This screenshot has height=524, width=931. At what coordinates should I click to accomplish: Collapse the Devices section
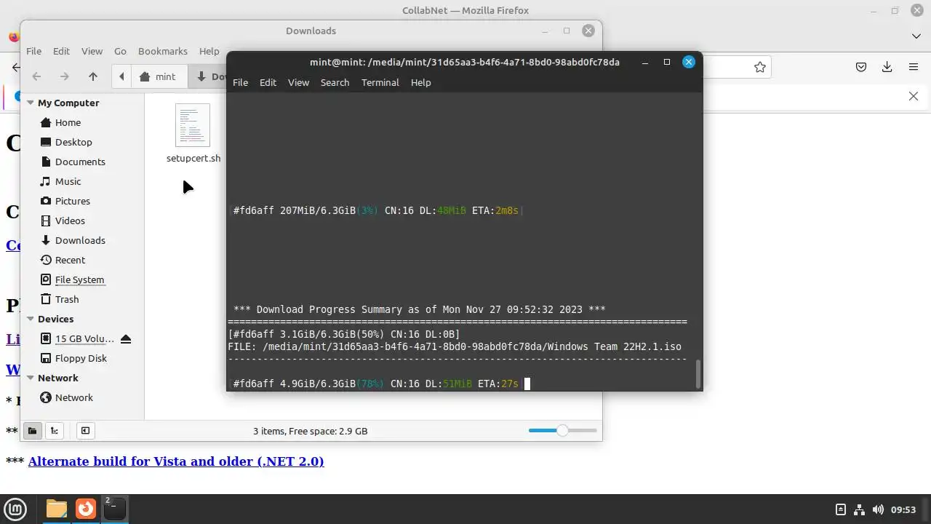[x=31, y=319]
